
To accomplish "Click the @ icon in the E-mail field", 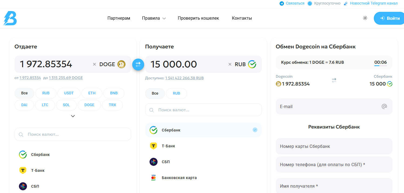I will pos(384,106).
